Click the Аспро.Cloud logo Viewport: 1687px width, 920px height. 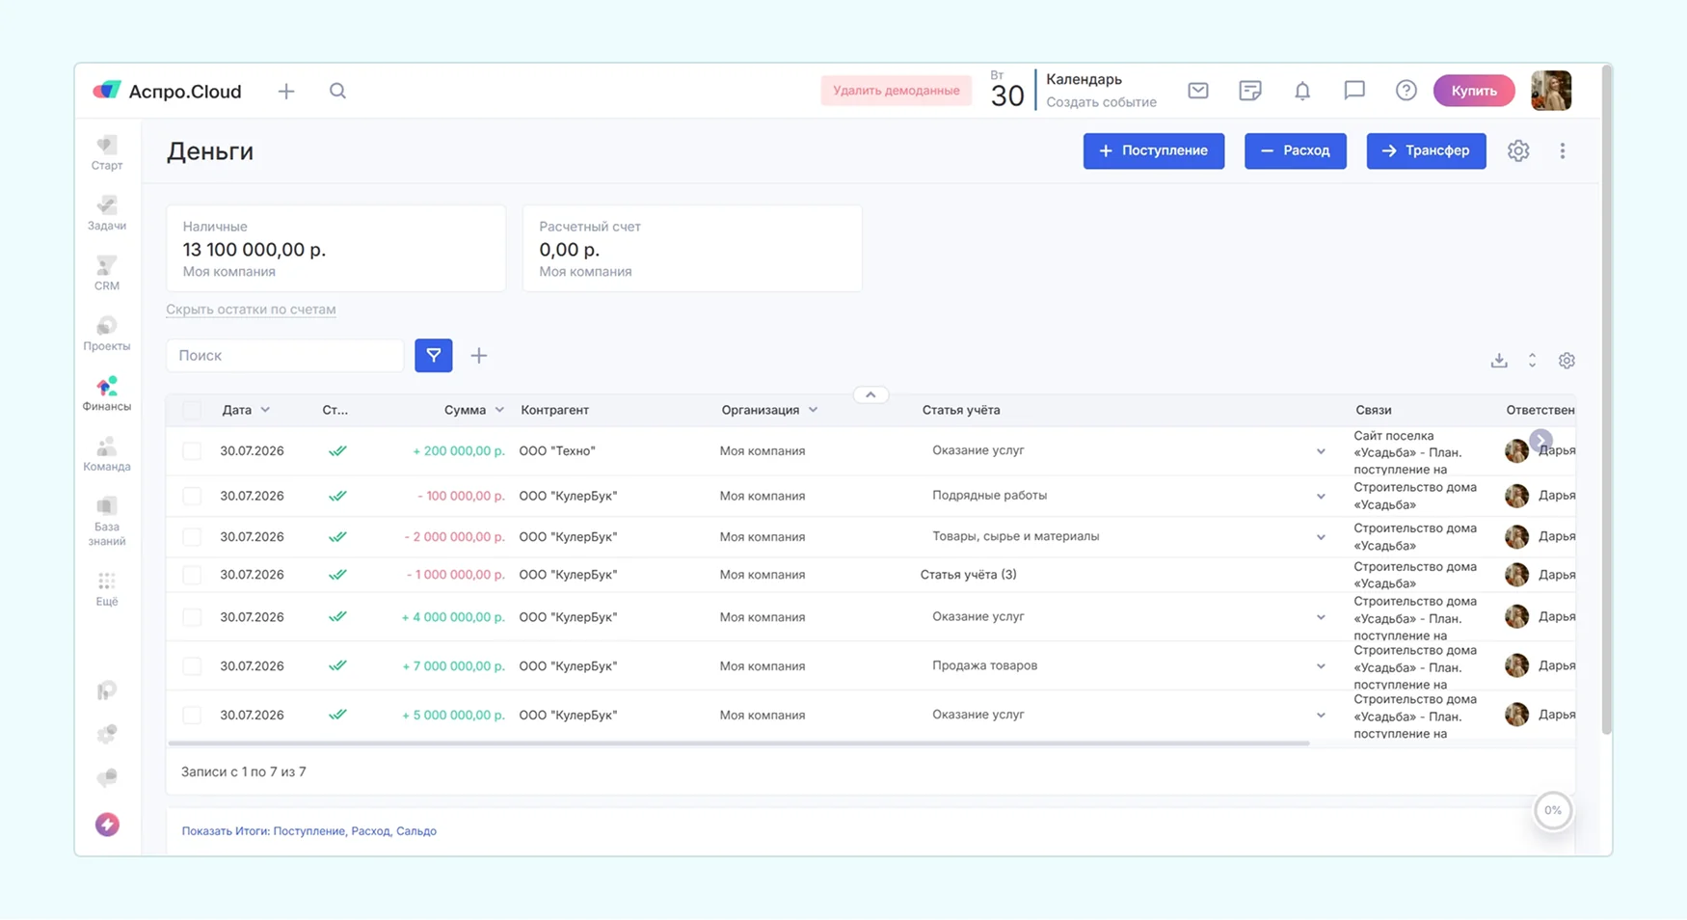tap(167, 91)
